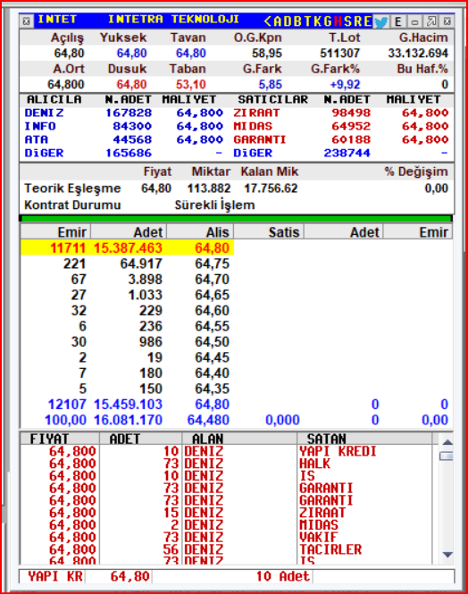Click the total bid quantity 15.459.103

tap(128, 405)
